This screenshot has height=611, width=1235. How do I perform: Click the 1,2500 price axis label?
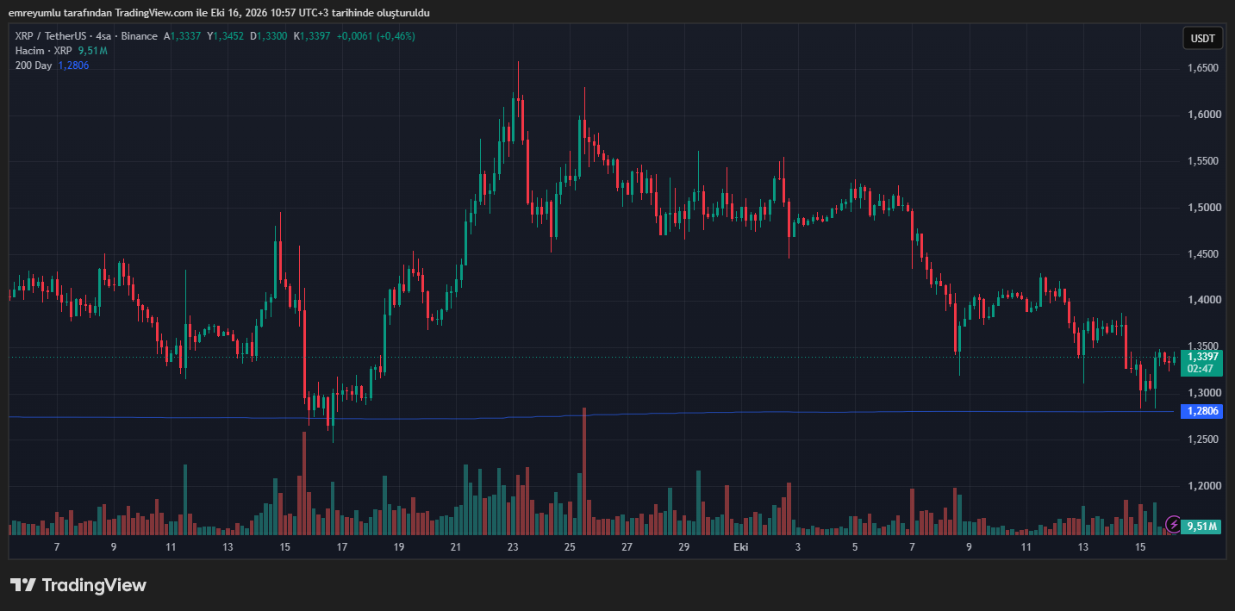[1202, 440]
